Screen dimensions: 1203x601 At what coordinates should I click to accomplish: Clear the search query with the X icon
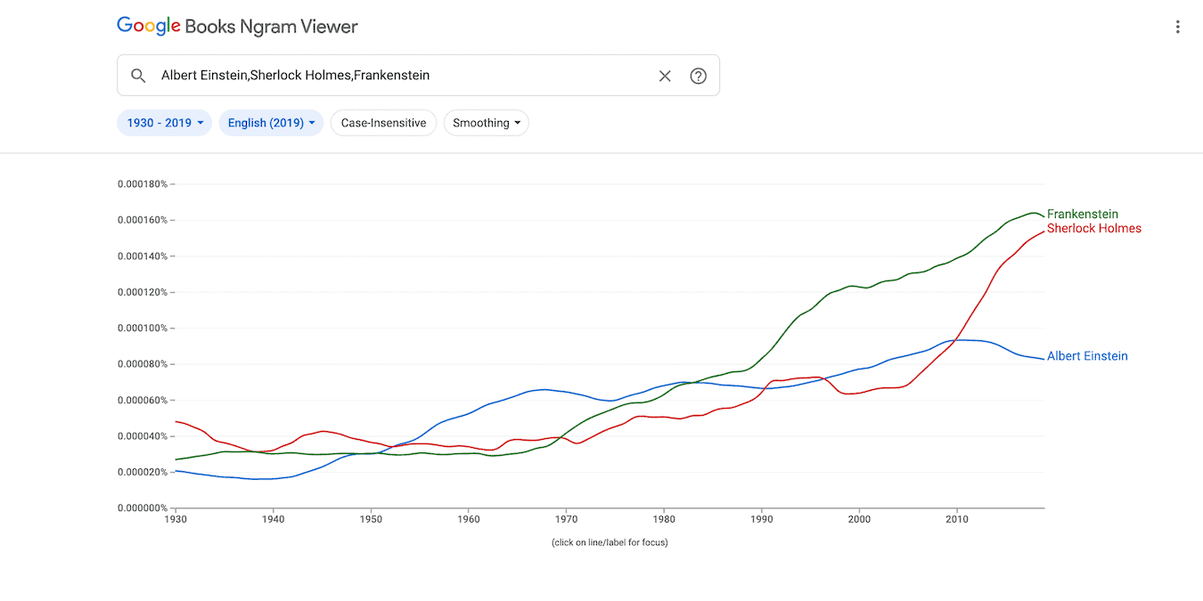[665, 76]
